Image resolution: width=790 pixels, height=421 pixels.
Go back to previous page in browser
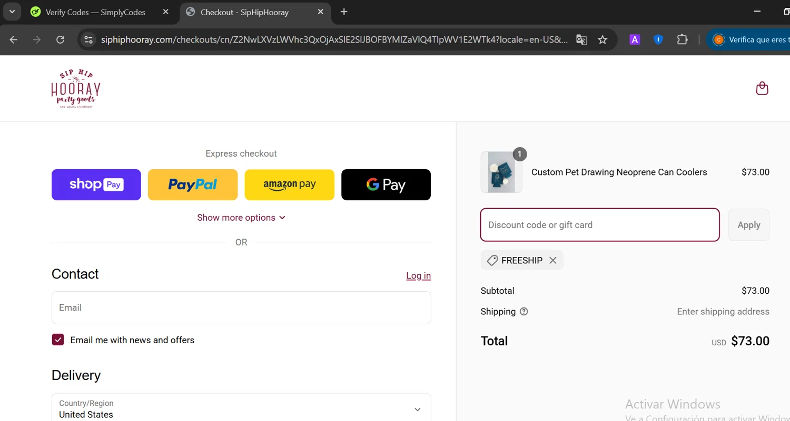coord(14,39)
